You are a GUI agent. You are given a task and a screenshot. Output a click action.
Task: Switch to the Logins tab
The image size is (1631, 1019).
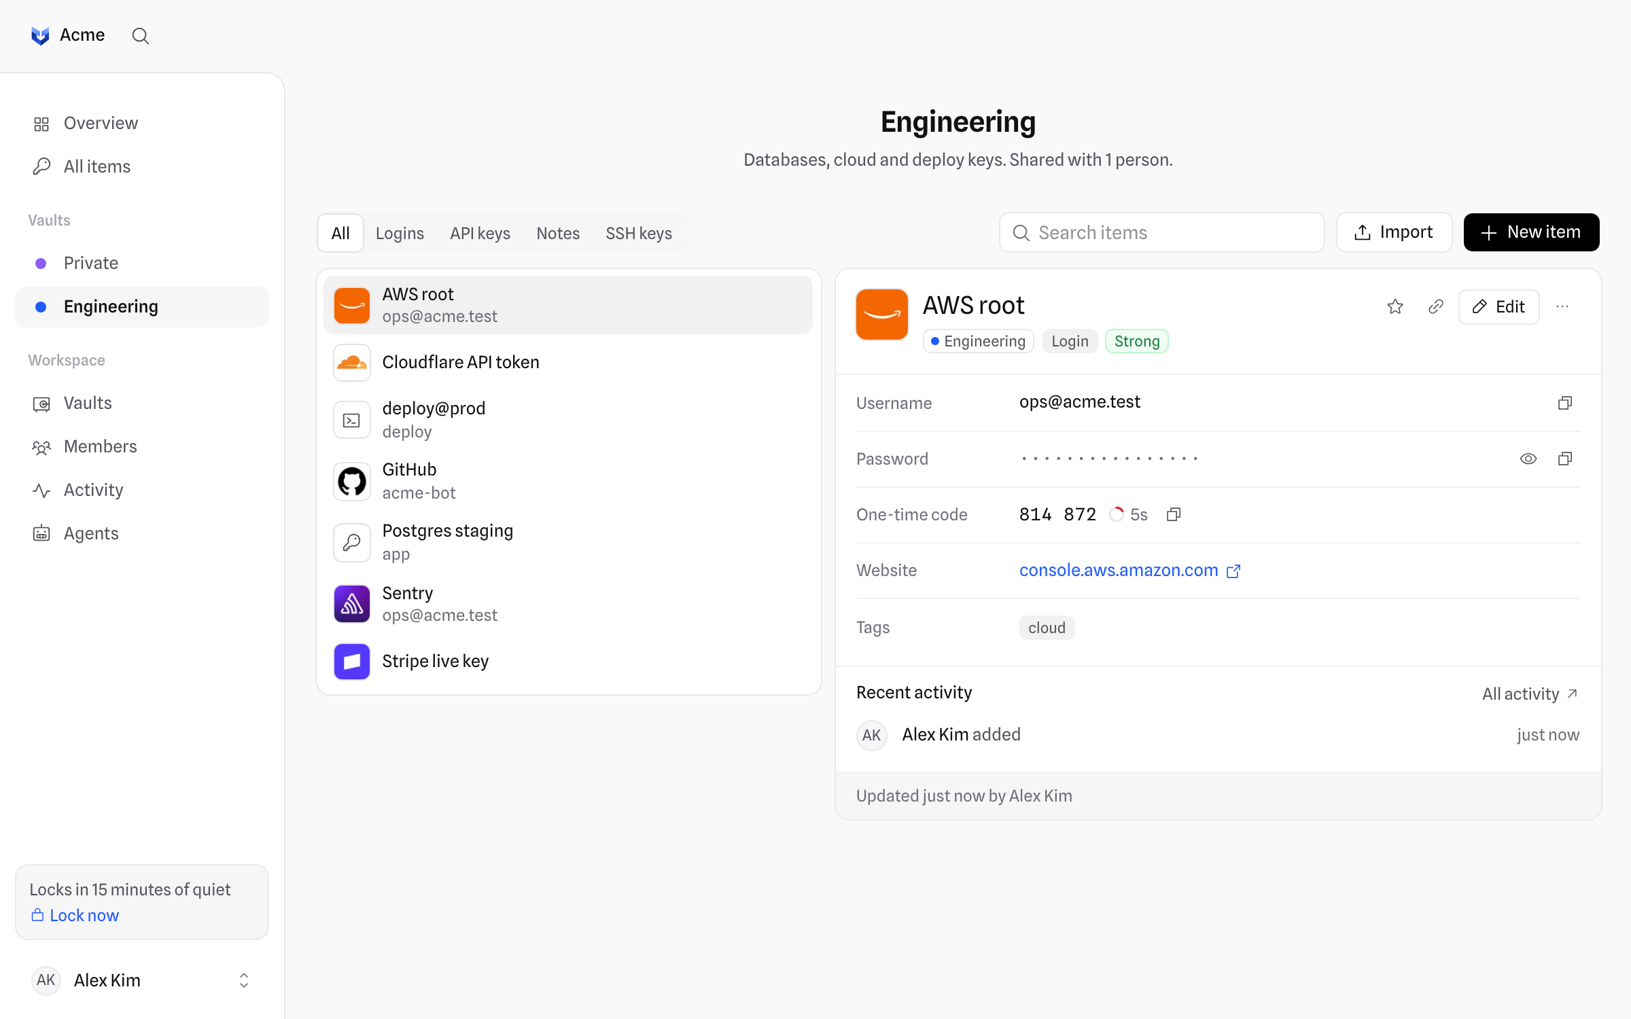tap(400, 233)
